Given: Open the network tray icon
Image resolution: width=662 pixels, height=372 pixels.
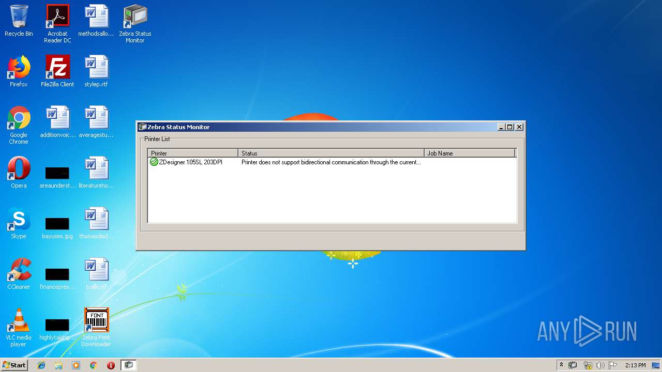Looking at the screenshot, I should coord(588,365).
